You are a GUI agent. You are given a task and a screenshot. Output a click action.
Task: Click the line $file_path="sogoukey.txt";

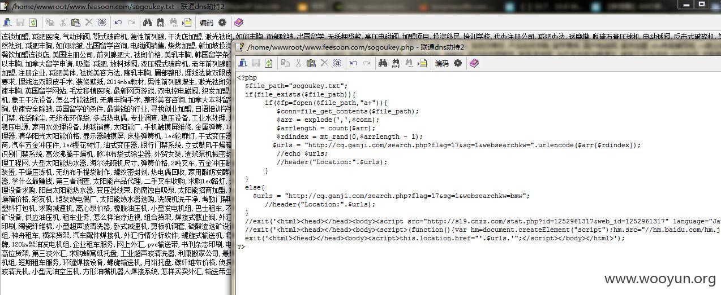tap(296, 86)
